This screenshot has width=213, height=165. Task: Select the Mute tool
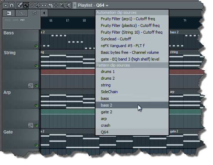pos(38,5)
